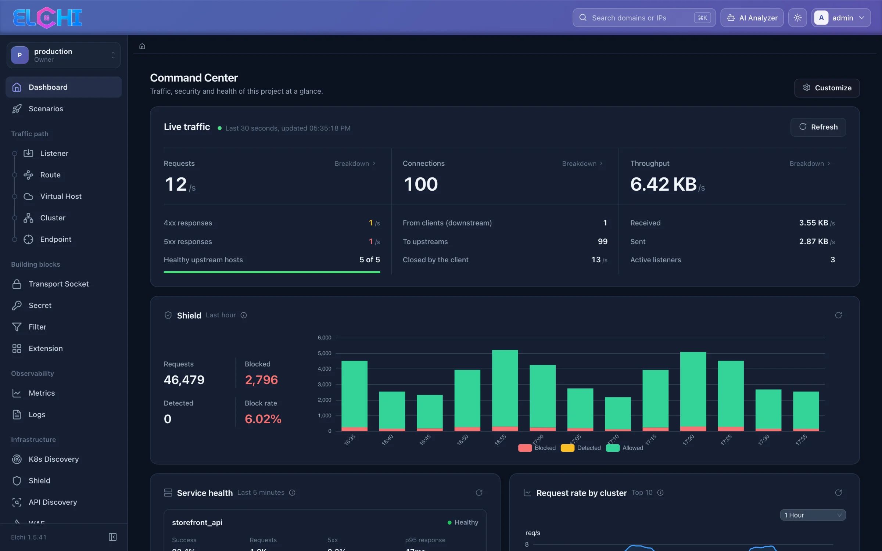Go to Listener in Traffic path
Viewport: 882px width, 551px height.
pos(54,153)
